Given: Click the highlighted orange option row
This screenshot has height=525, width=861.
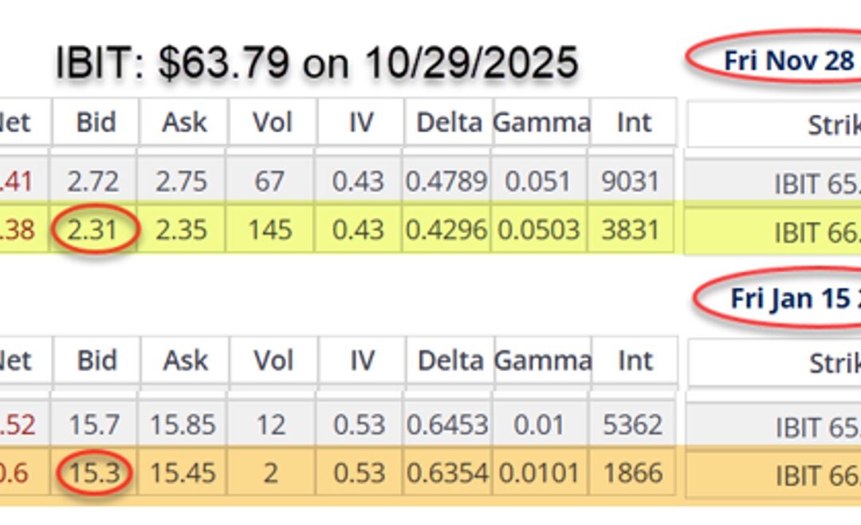Looking at the screenshot, I should coord(359,472).
